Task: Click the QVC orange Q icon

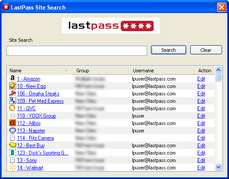Action: pyautogui.click(x=12, y=108)
